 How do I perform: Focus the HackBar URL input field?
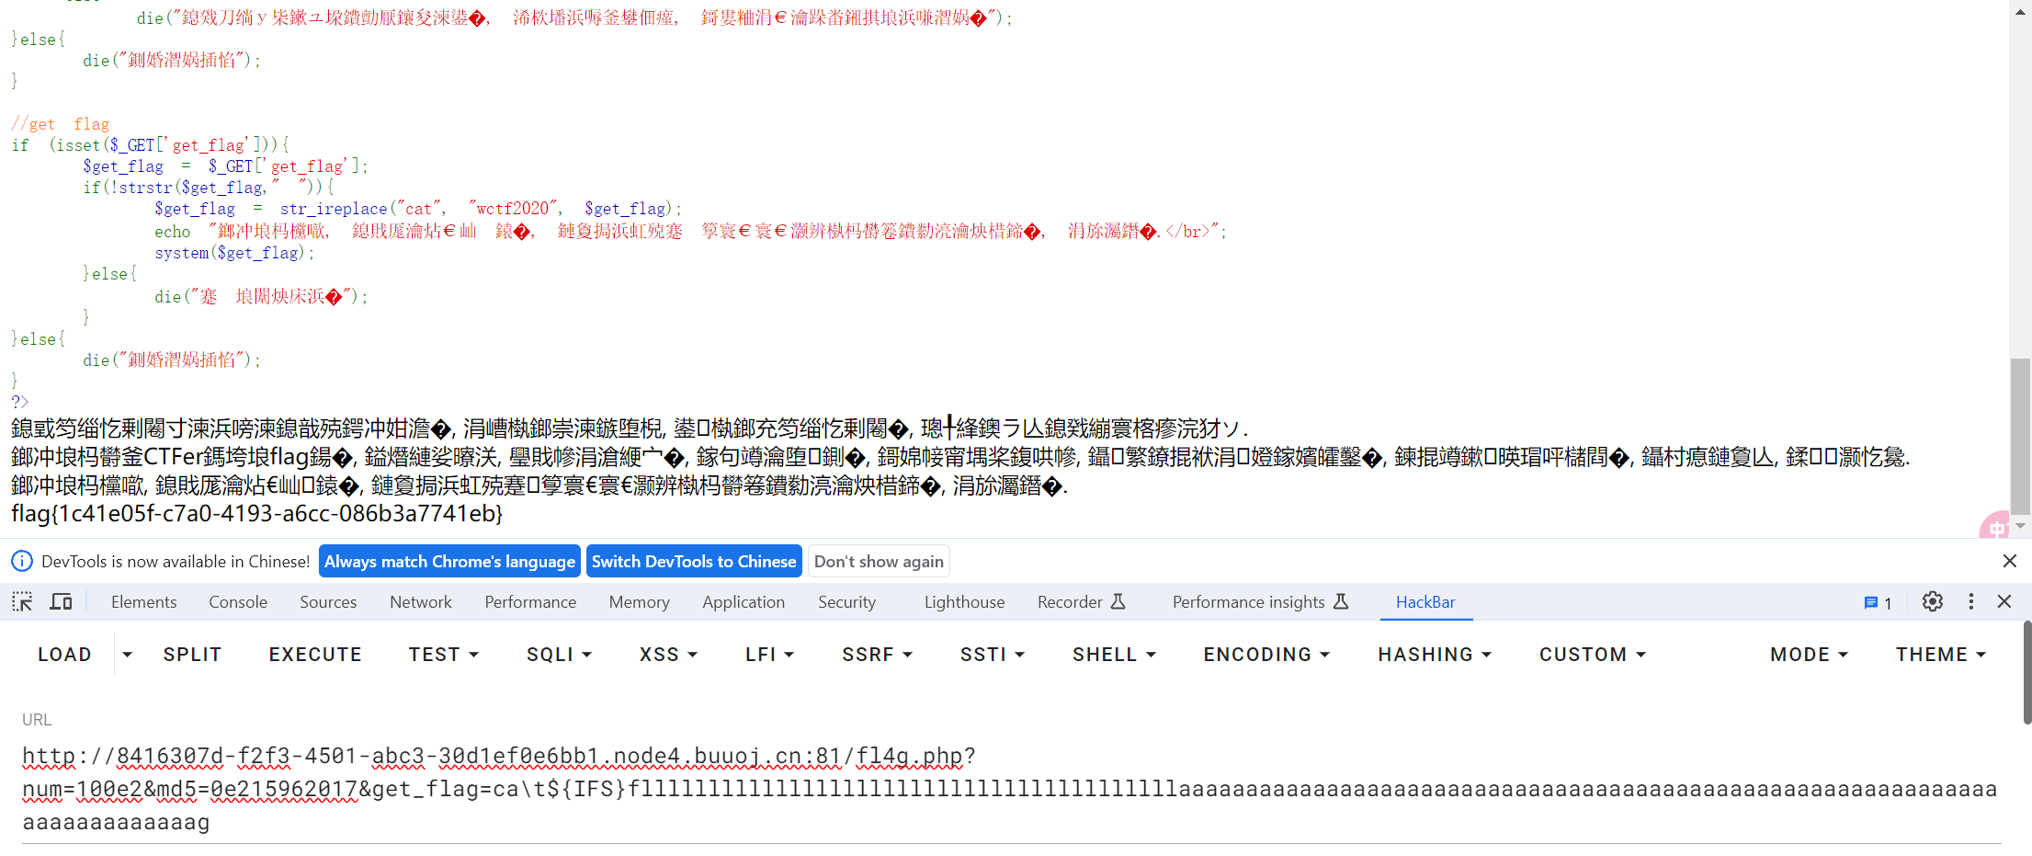coord(1011,790)
